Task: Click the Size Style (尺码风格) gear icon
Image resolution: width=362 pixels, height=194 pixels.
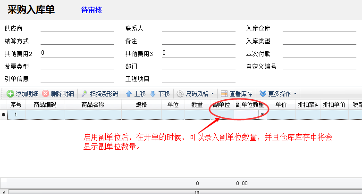Action: [x=180, y=94]
